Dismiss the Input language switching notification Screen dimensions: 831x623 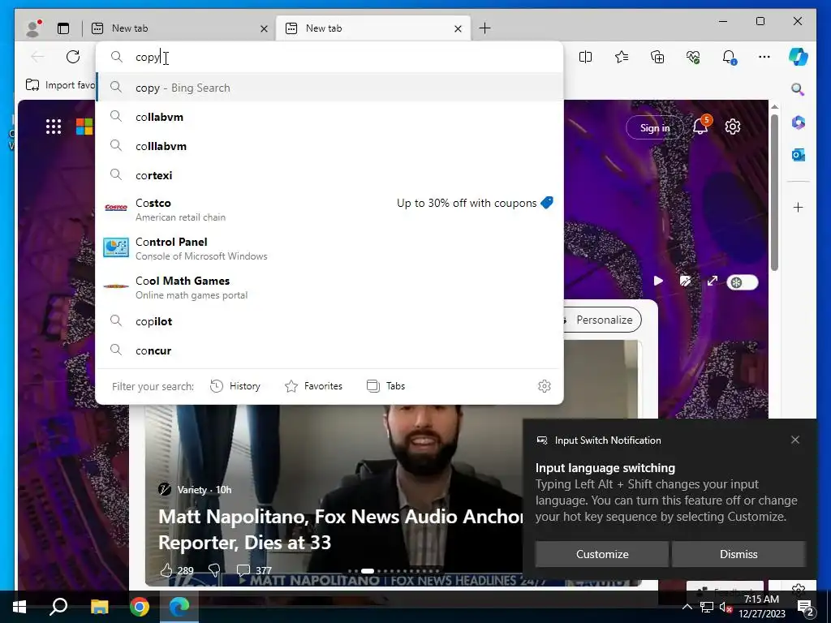738,554
